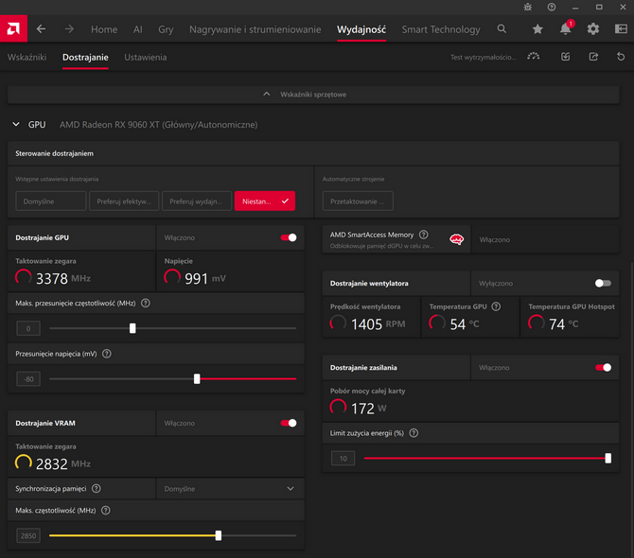Viewport: 634px width, 558px height.
Task: Show help for Maks. przesunięcie częstotliwość
Action: tap(146, 303)
